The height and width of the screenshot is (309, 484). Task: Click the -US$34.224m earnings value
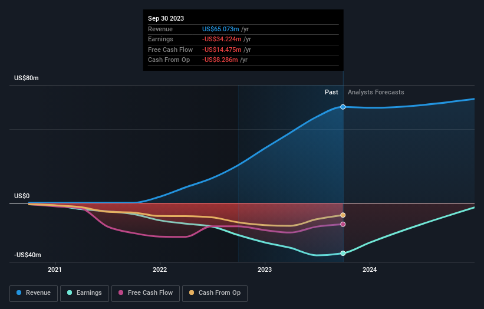(222, 39)
